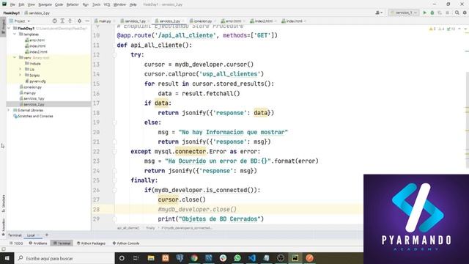Click the fold marker next to line 12 try
The height and width of the screenshot is (264, 469).
coord(114,55)
